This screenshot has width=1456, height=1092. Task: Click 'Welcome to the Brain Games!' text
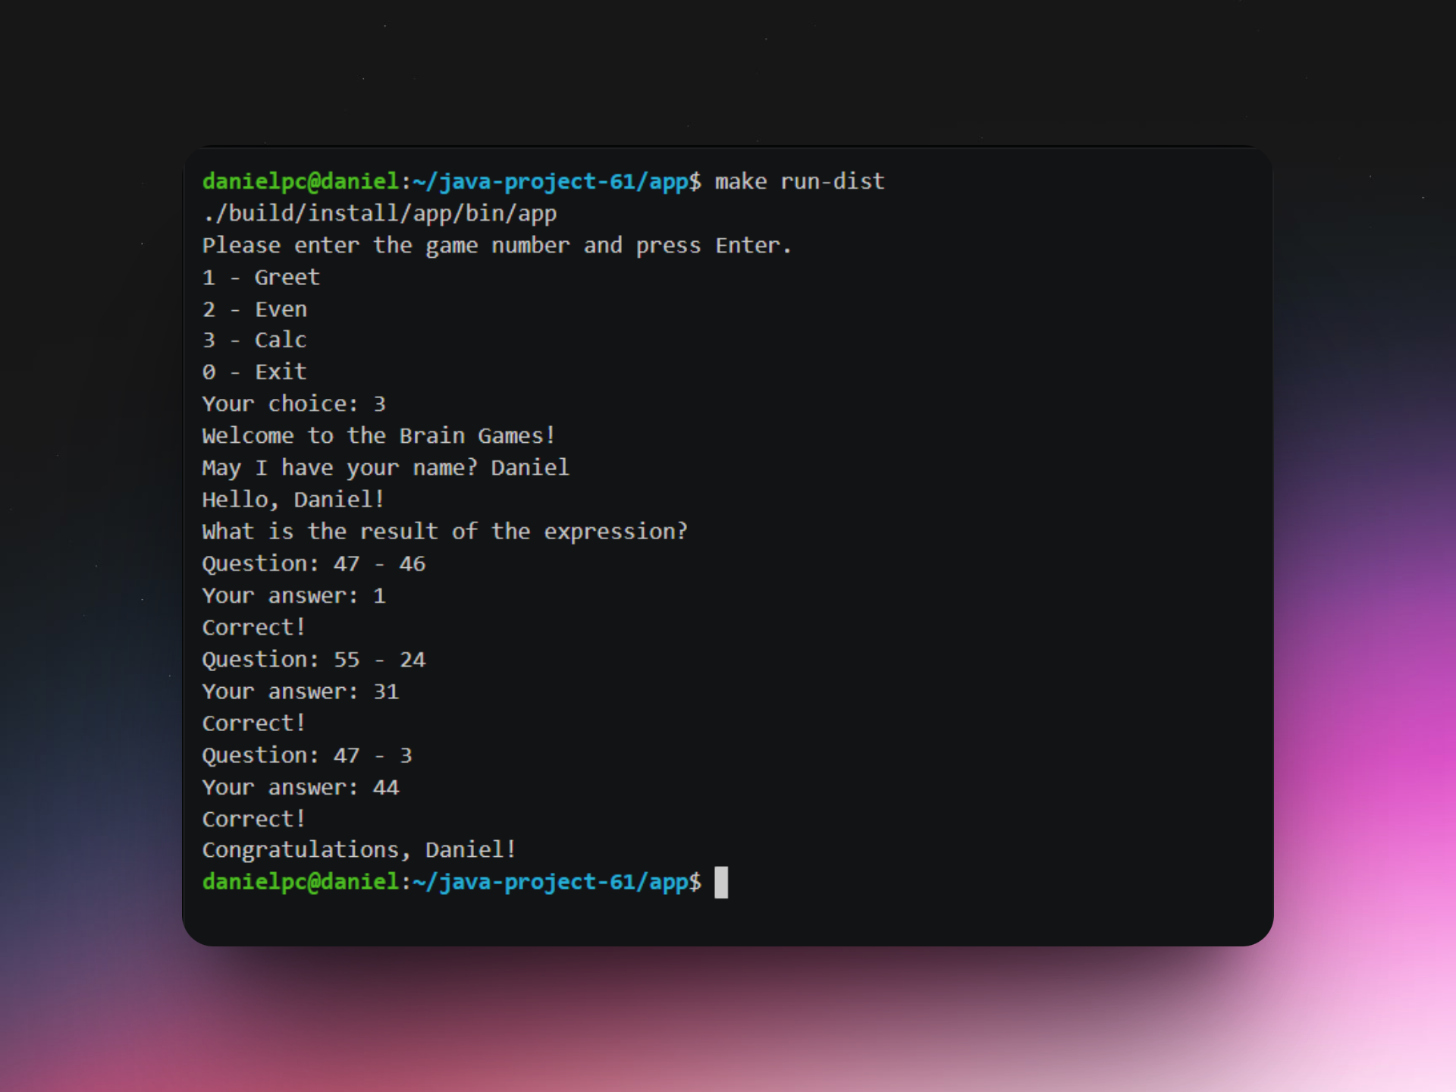pyautogui.click(x=379, y=435)
